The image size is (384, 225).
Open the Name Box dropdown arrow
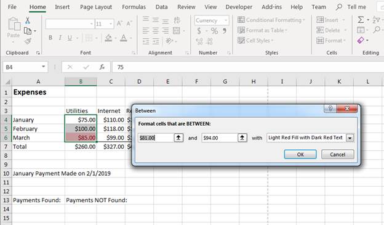[43, 67]
